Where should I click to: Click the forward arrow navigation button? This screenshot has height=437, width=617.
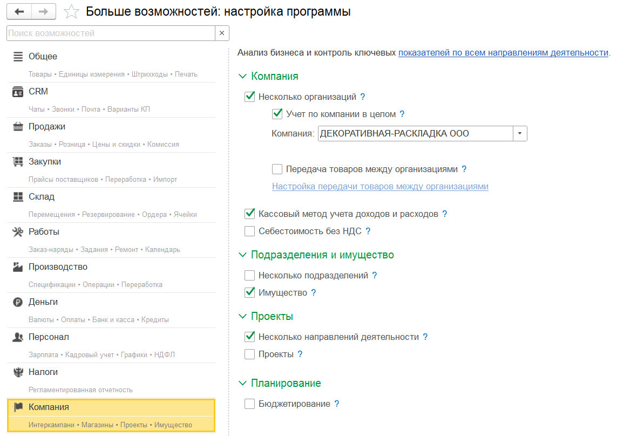point(44,11)
